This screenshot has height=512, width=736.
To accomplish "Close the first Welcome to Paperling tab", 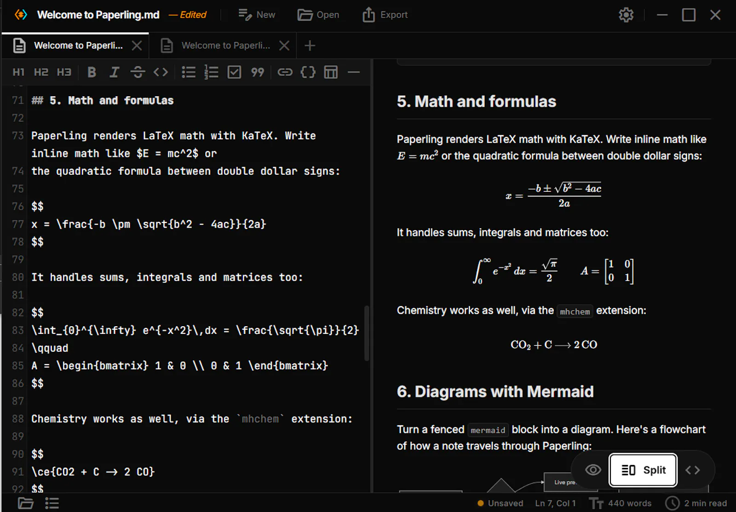I will coord(137,46).
